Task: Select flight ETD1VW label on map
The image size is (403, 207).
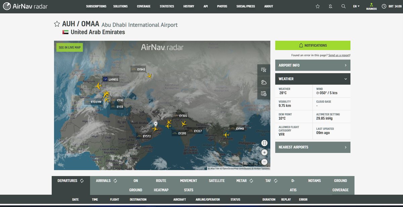Action: pos(93,102)
